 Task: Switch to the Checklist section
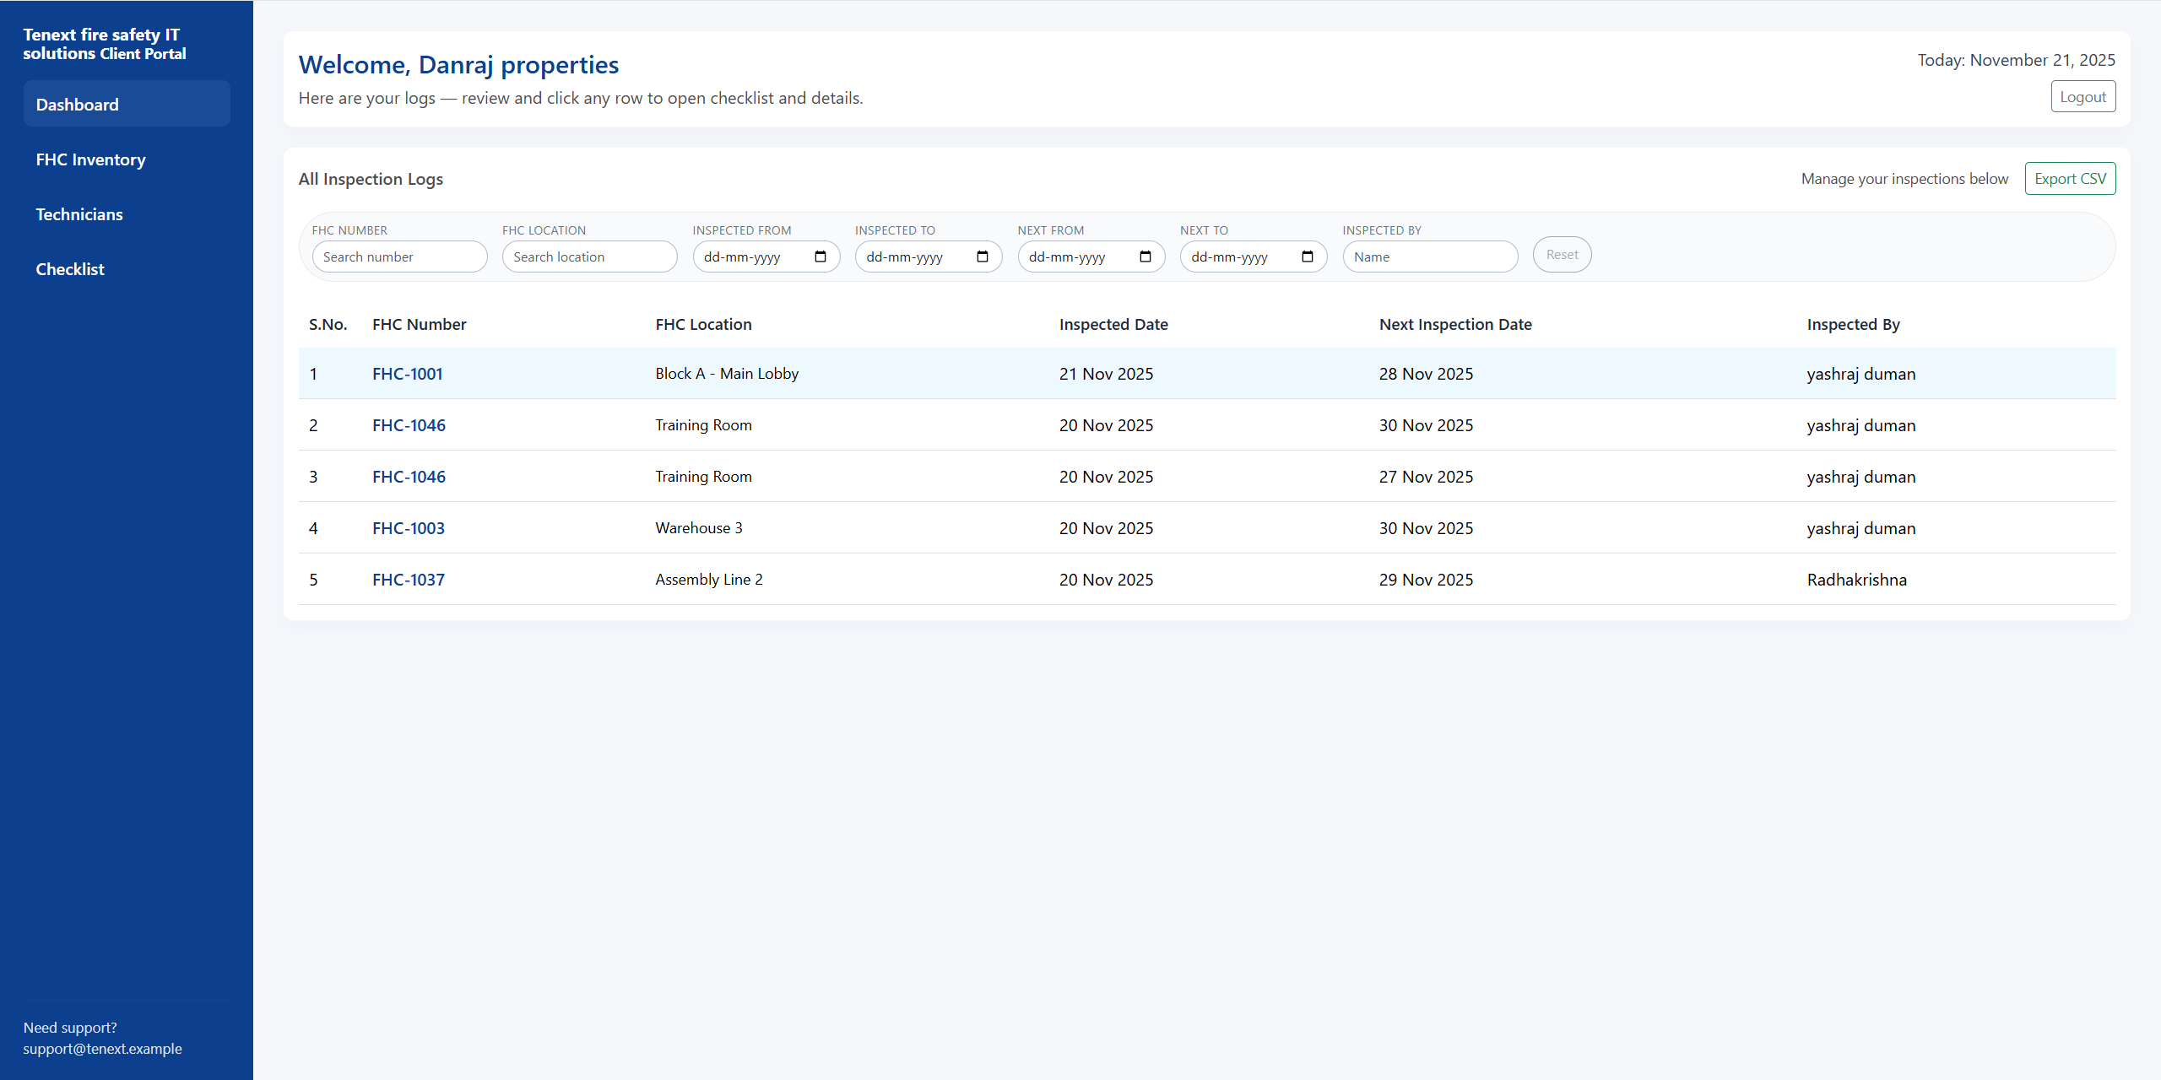(x=69, y=268)
